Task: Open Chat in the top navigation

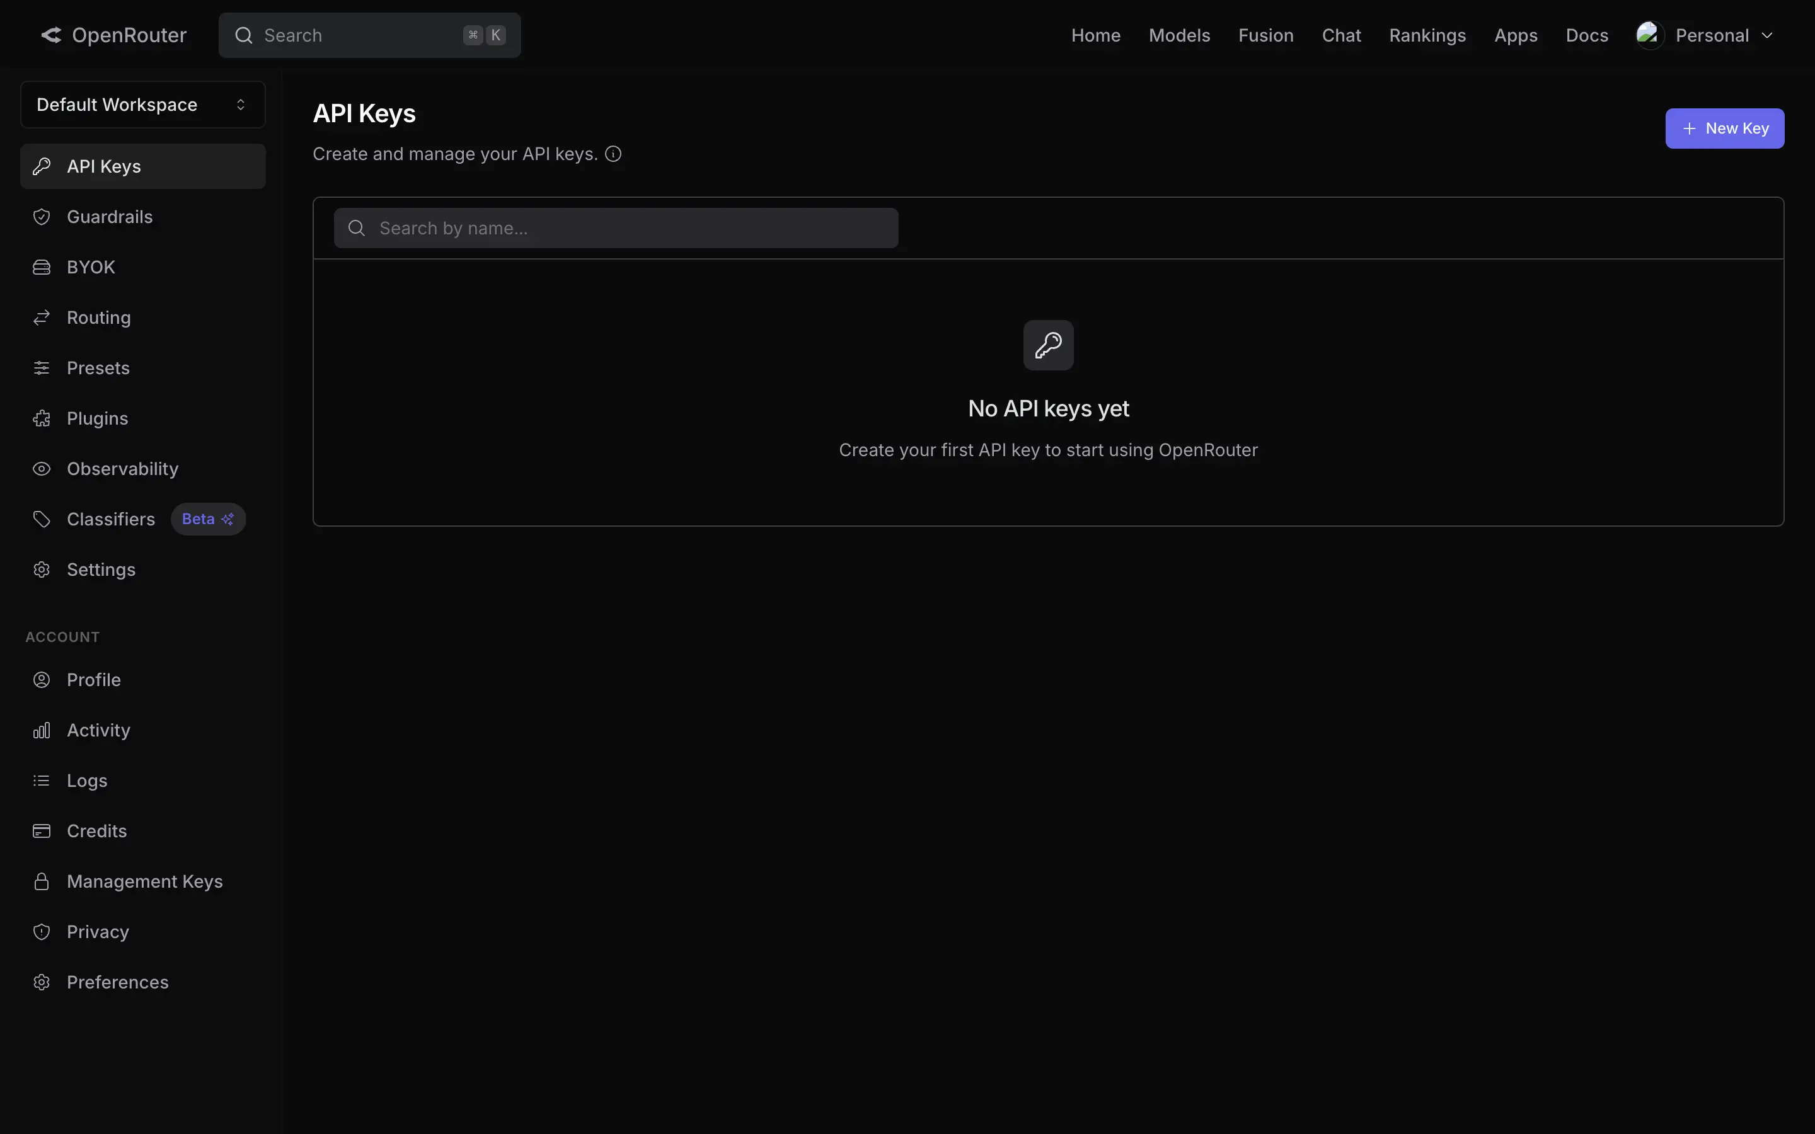Action: tap(1341, 35)
